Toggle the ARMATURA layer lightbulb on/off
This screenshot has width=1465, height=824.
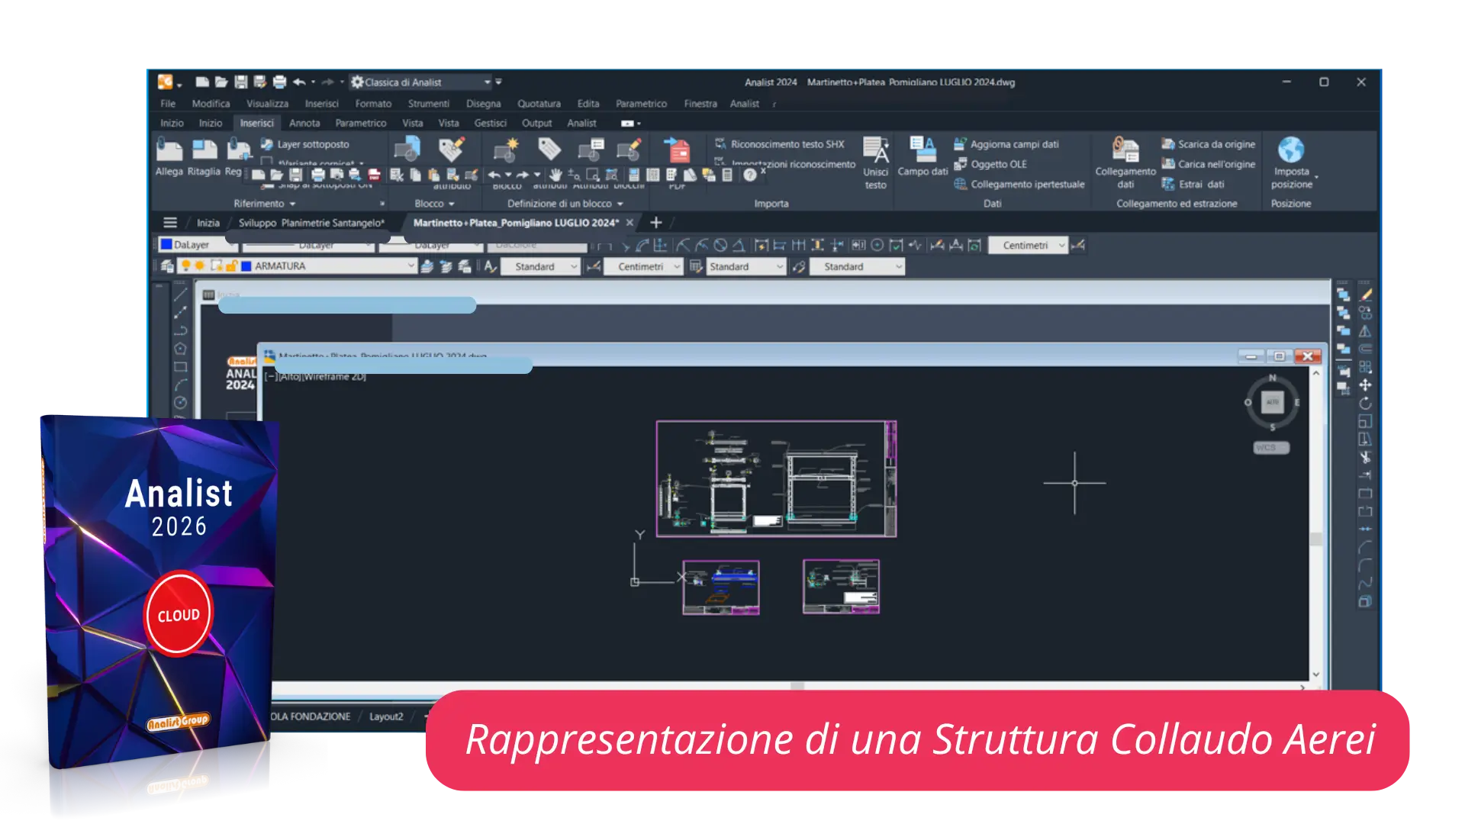(185, 266)
